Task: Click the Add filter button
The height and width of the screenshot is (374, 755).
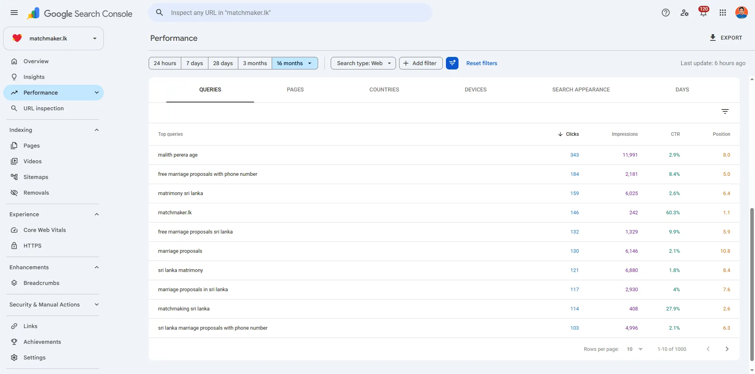Action: pyautogui.click(x=421, y=63)
